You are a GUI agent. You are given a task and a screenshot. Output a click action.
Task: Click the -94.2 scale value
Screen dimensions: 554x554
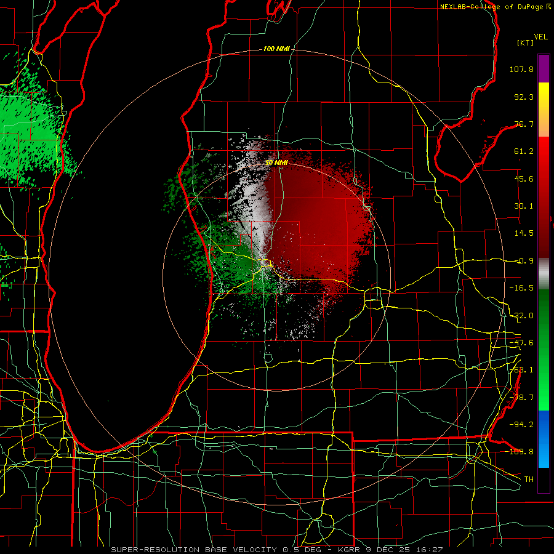tap(521, 425)
